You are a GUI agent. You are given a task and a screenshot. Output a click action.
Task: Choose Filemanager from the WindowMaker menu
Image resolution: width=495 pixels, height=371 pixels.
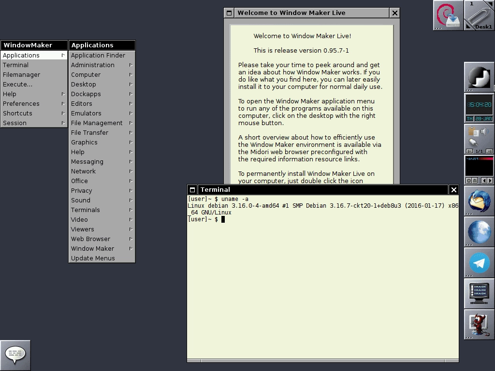click(x=34, y=75)
